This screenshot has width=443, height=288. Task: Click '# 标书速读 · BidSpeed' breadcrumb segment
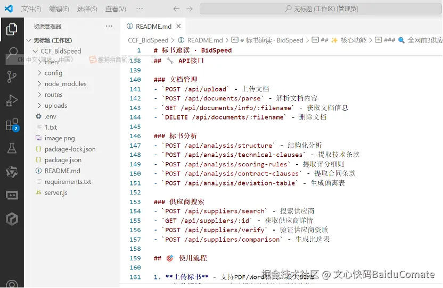pos(271,40)
